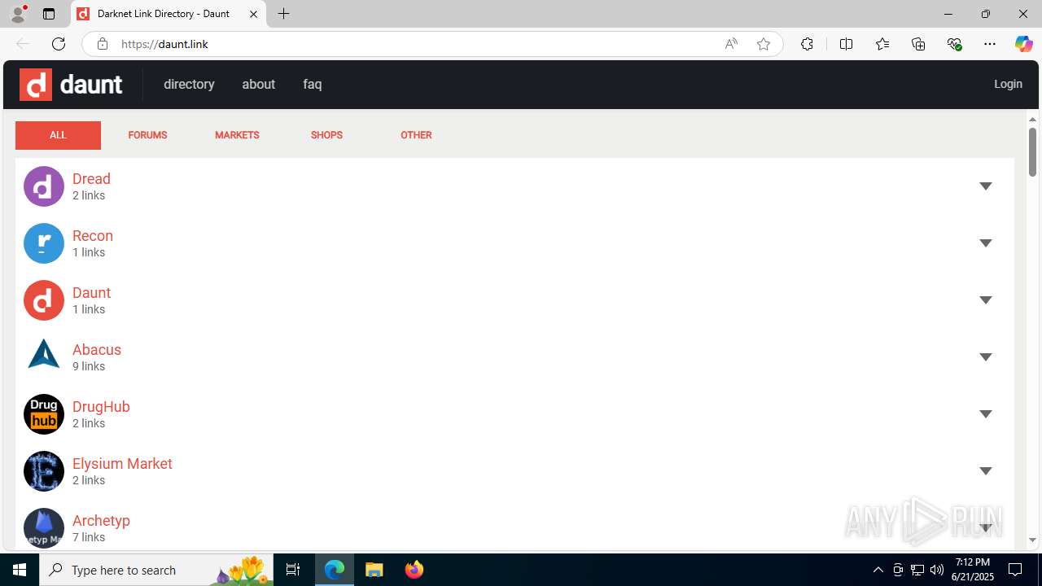1042x586 pixels.
Task: Click the browser profile avatar icon
Action: tap(18, 14)
